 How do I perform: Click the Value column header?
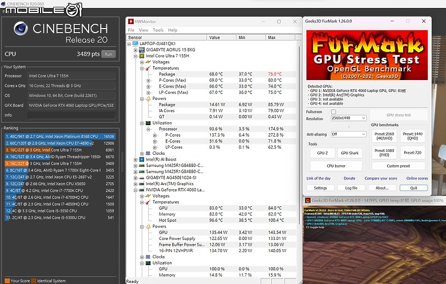click(x=222, y=38)
